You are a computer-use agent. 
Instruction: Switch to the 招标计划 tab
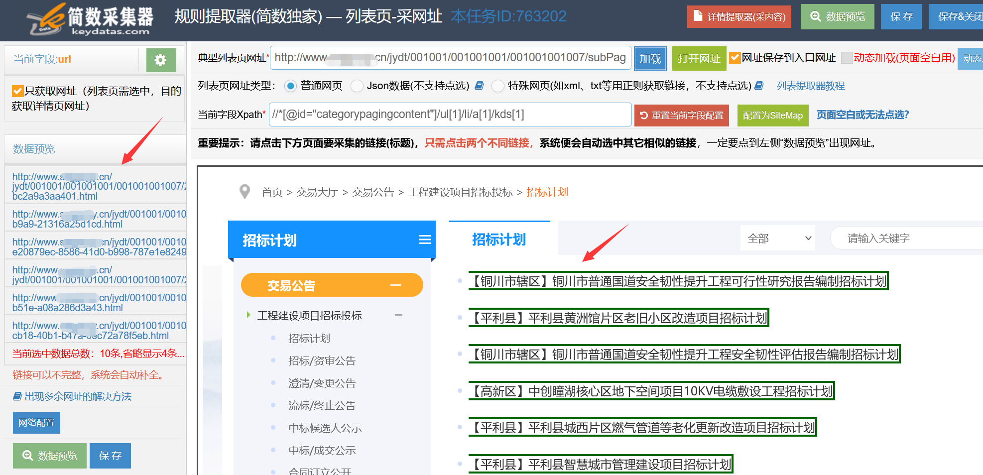[x=499, y=239]
